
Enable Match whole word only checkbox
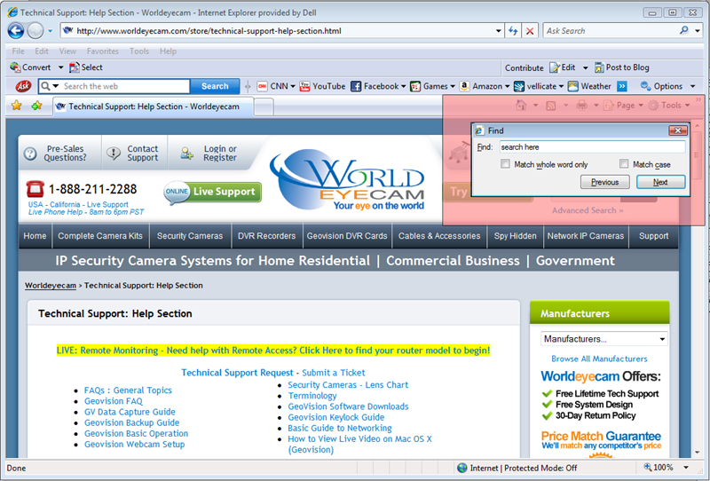click(505, 164)
